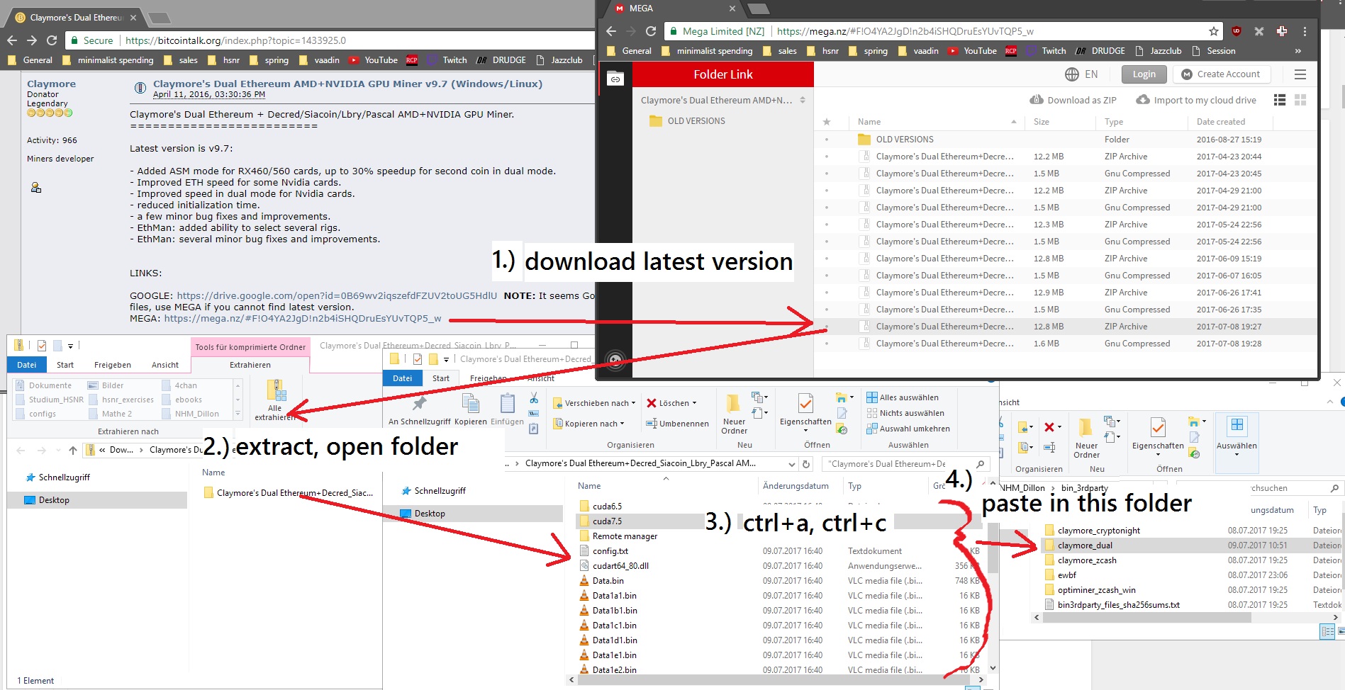Open Chrome three-dot menu in MEGA window

(1304, 31)
